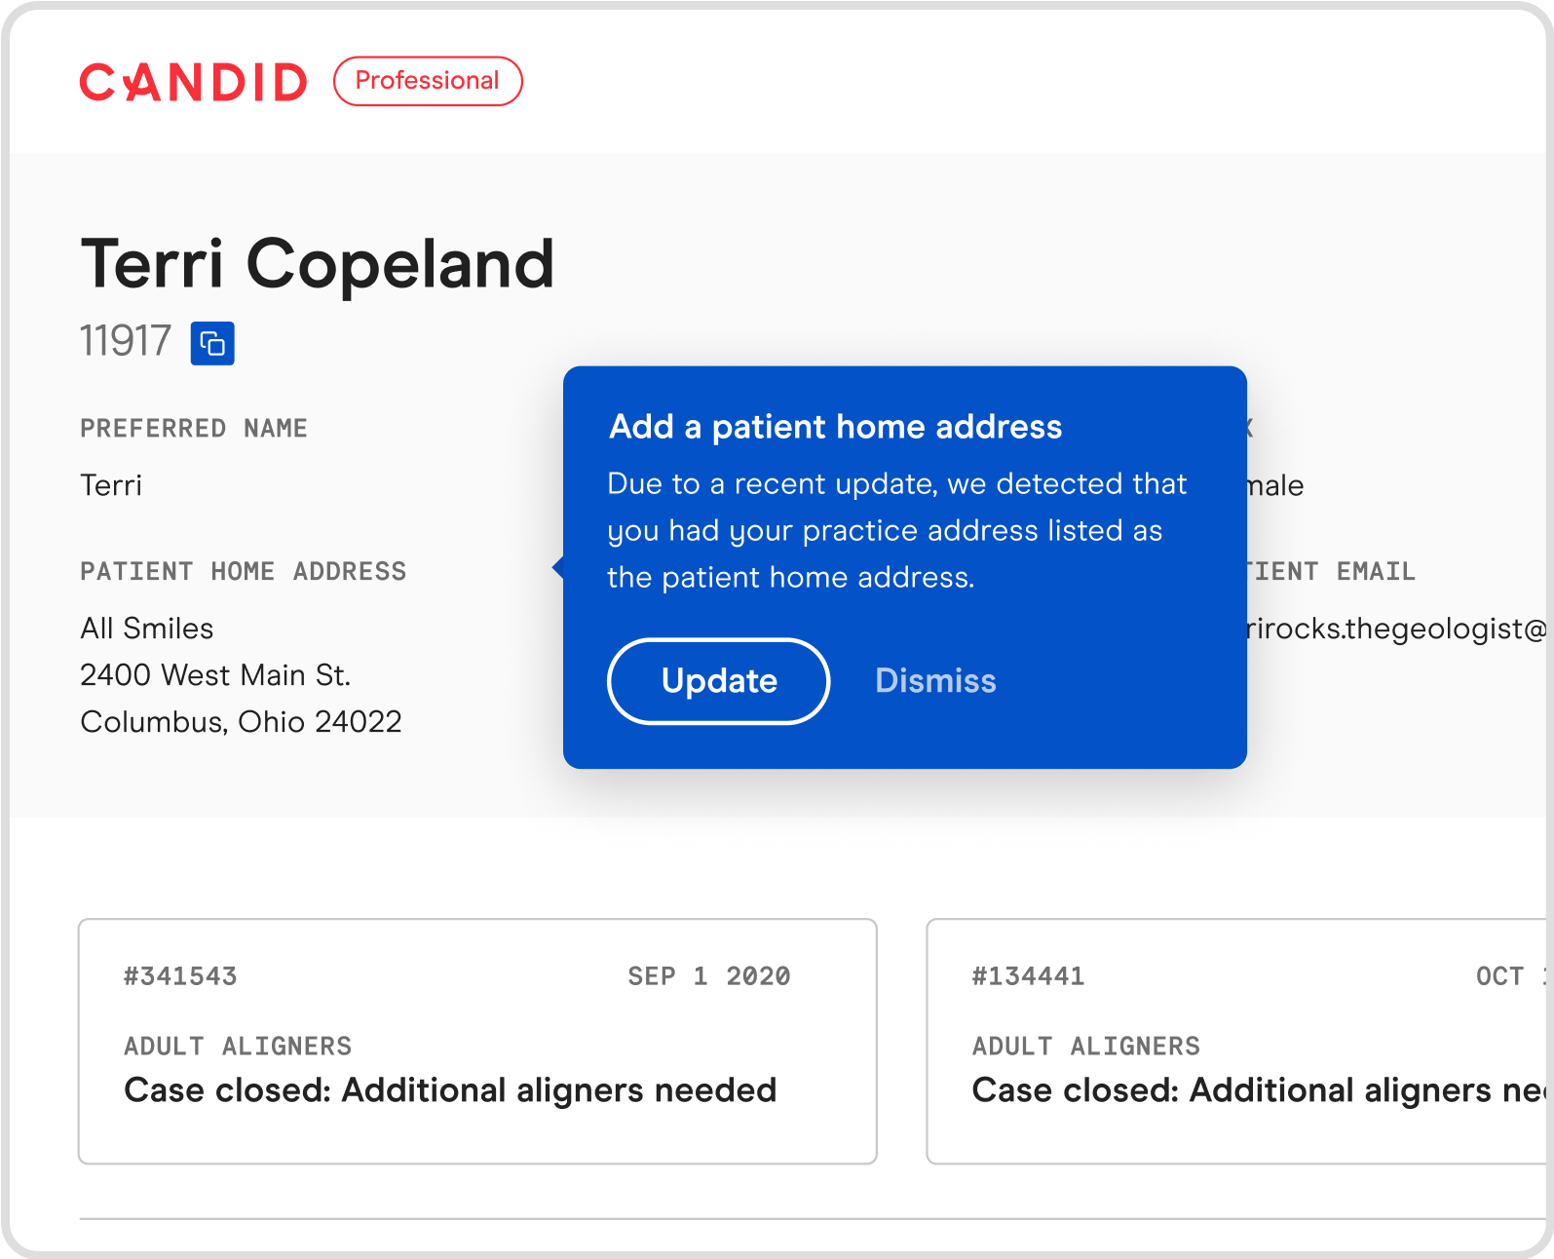Viewport: 1554px width, 1259px height.
Task: Click the patient email address value
Action: pyautogui.click(x=1395, y=629)
